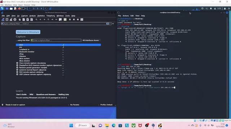
Task: Go forward in packet history arrow
Action: pyautogui.click(x=44, y=19)
